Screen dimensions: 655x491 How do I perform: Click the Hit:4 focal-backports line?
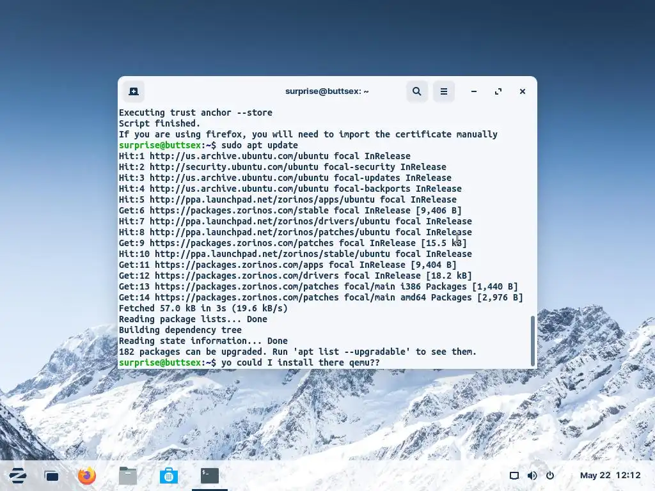click(290, 189)
